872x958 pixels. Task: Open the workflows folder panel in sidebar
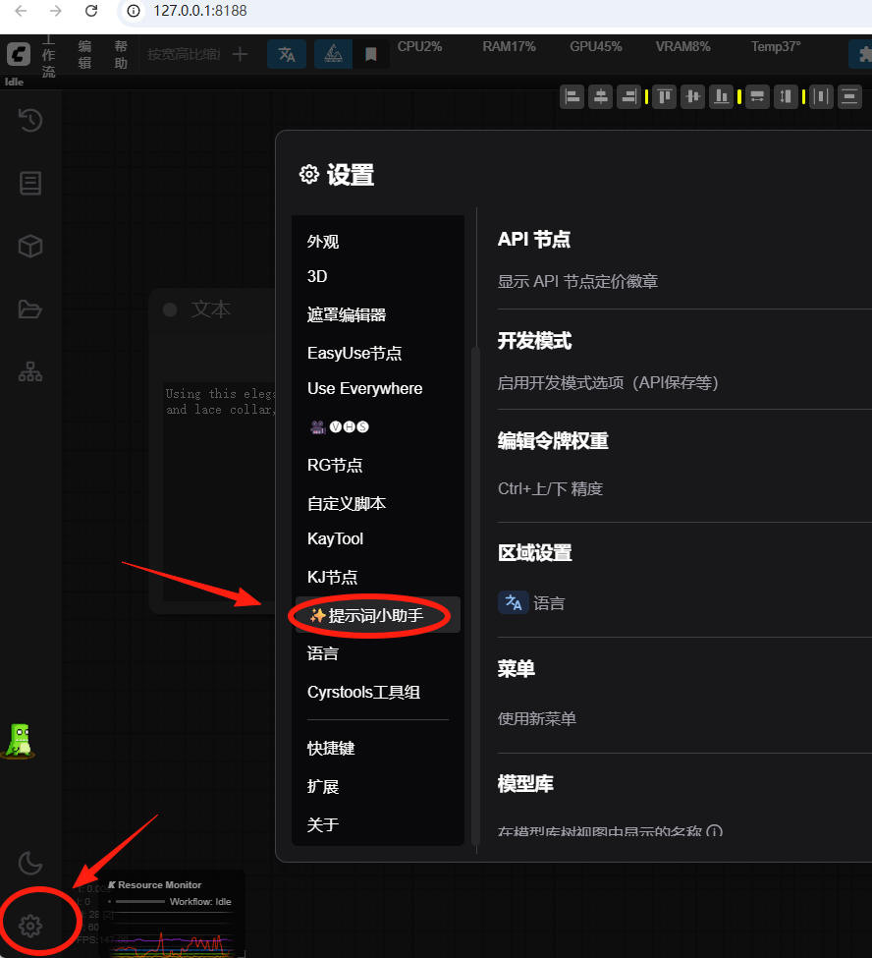tap(29, 309)
